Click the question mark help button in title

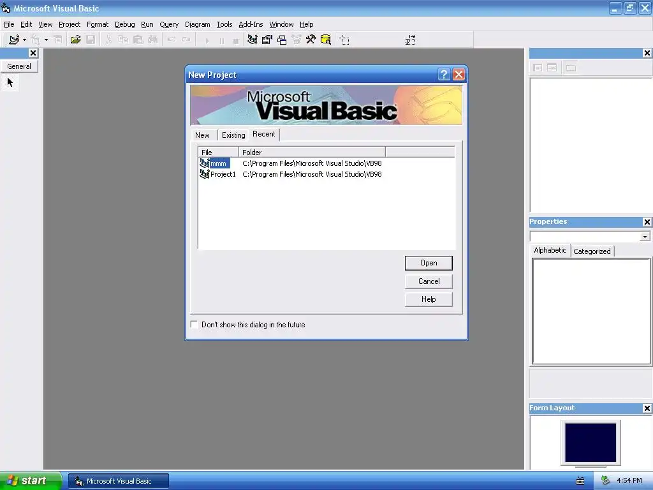point(444,75)
